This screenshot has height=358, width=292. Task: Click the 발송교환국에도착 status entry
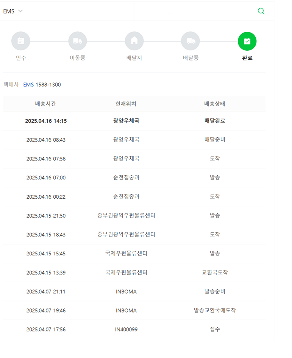215,310
